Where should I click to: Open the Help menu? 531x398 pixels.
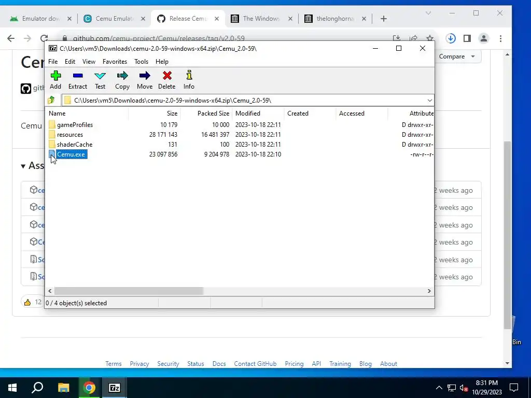point(162,62)
